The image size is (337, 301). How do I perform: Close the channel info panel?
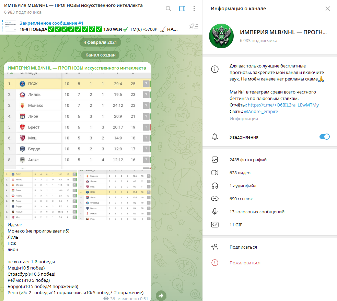(328, 9)
